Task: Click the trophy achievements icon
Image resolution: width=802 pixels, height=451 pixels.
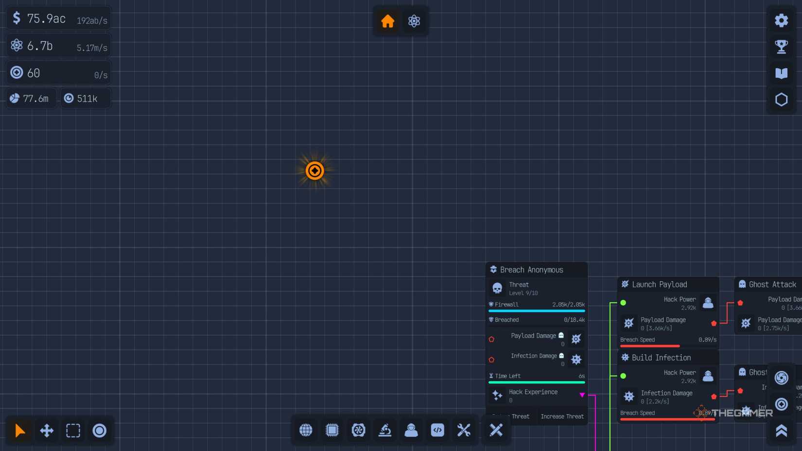Action: pos(781,47)
